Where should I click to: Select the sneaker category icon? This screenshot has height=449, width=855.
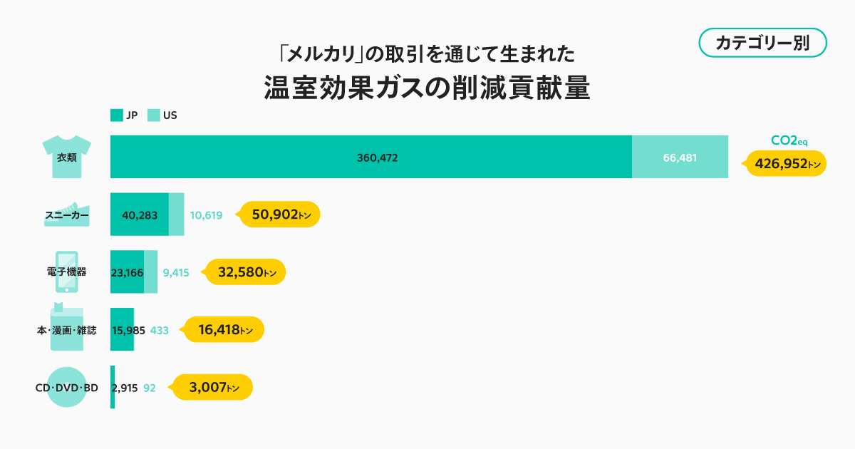pos(66,214)
